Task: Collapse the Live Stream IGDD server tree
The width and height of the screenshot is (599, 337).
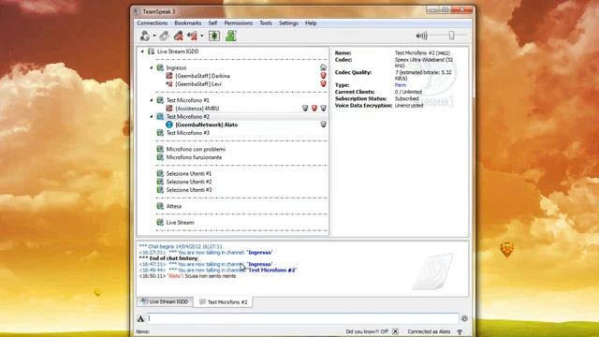Action: 142,51
